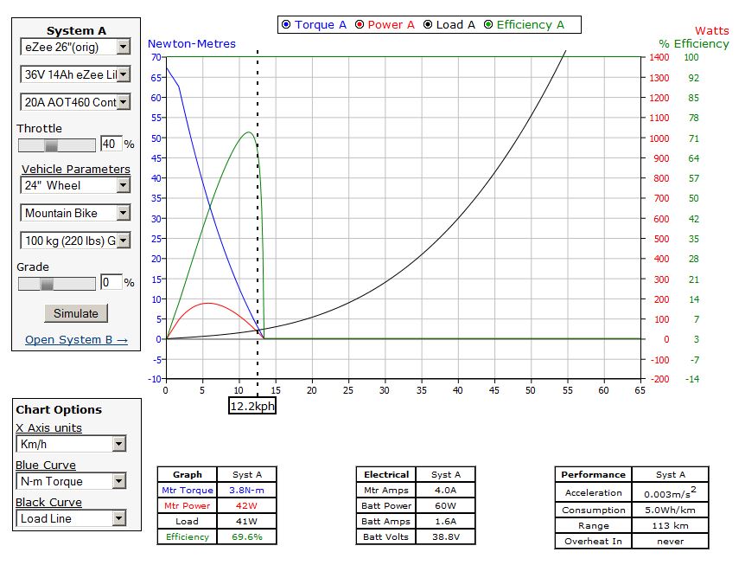Select the Load A radio button
This screenshot has height=578, width=745.
[428, 25]
